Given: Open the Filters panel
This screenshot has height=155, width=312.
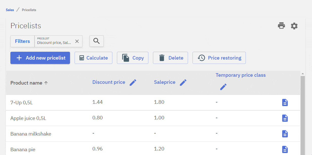Looking at the screenshot, I should (22, 41).
